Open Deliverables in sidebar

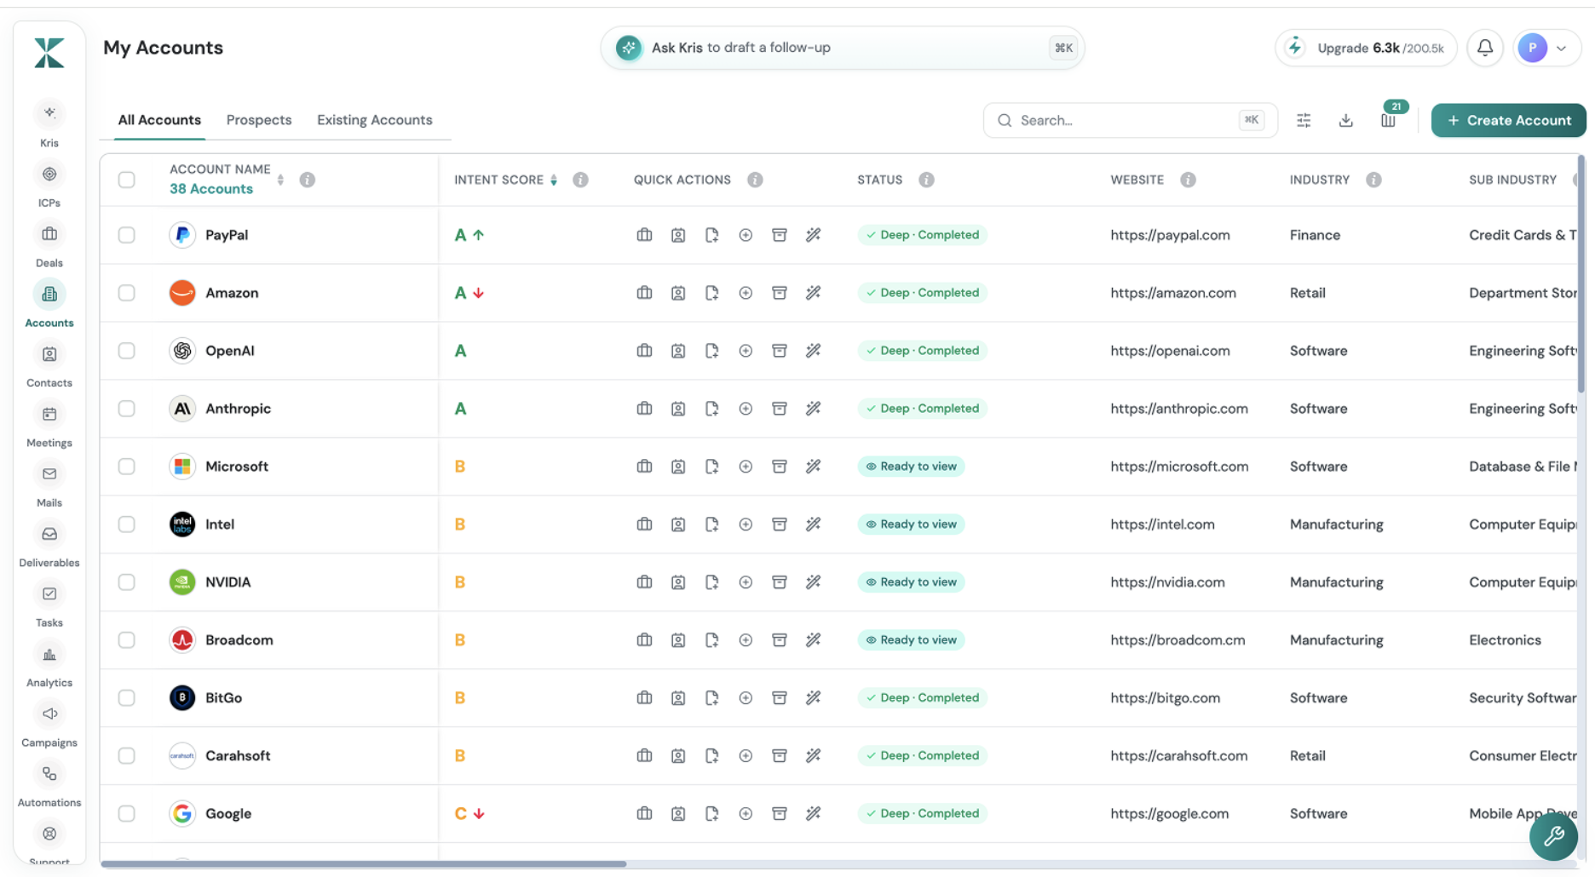click(49, 544)
